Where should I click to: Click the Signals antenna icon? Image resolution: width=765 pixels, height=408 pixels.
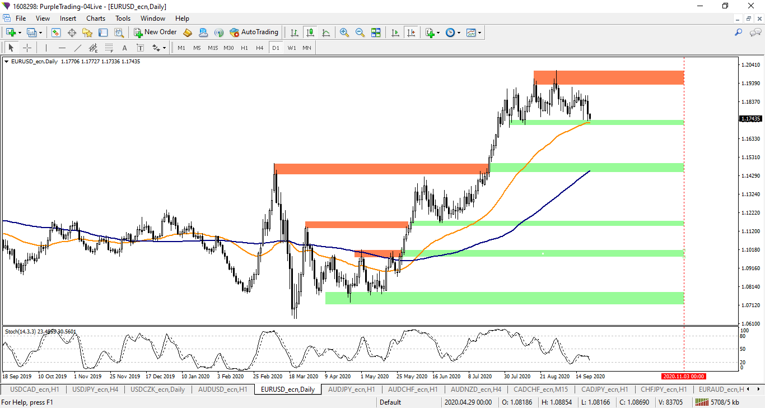(x=219, y=33)
